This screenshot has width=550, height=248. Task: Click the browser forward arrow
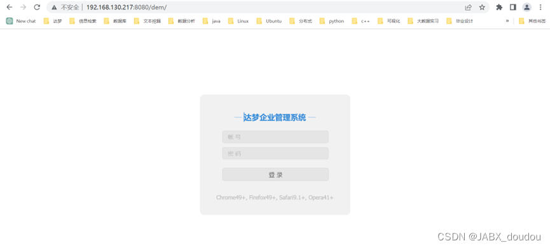click(23, 7)
